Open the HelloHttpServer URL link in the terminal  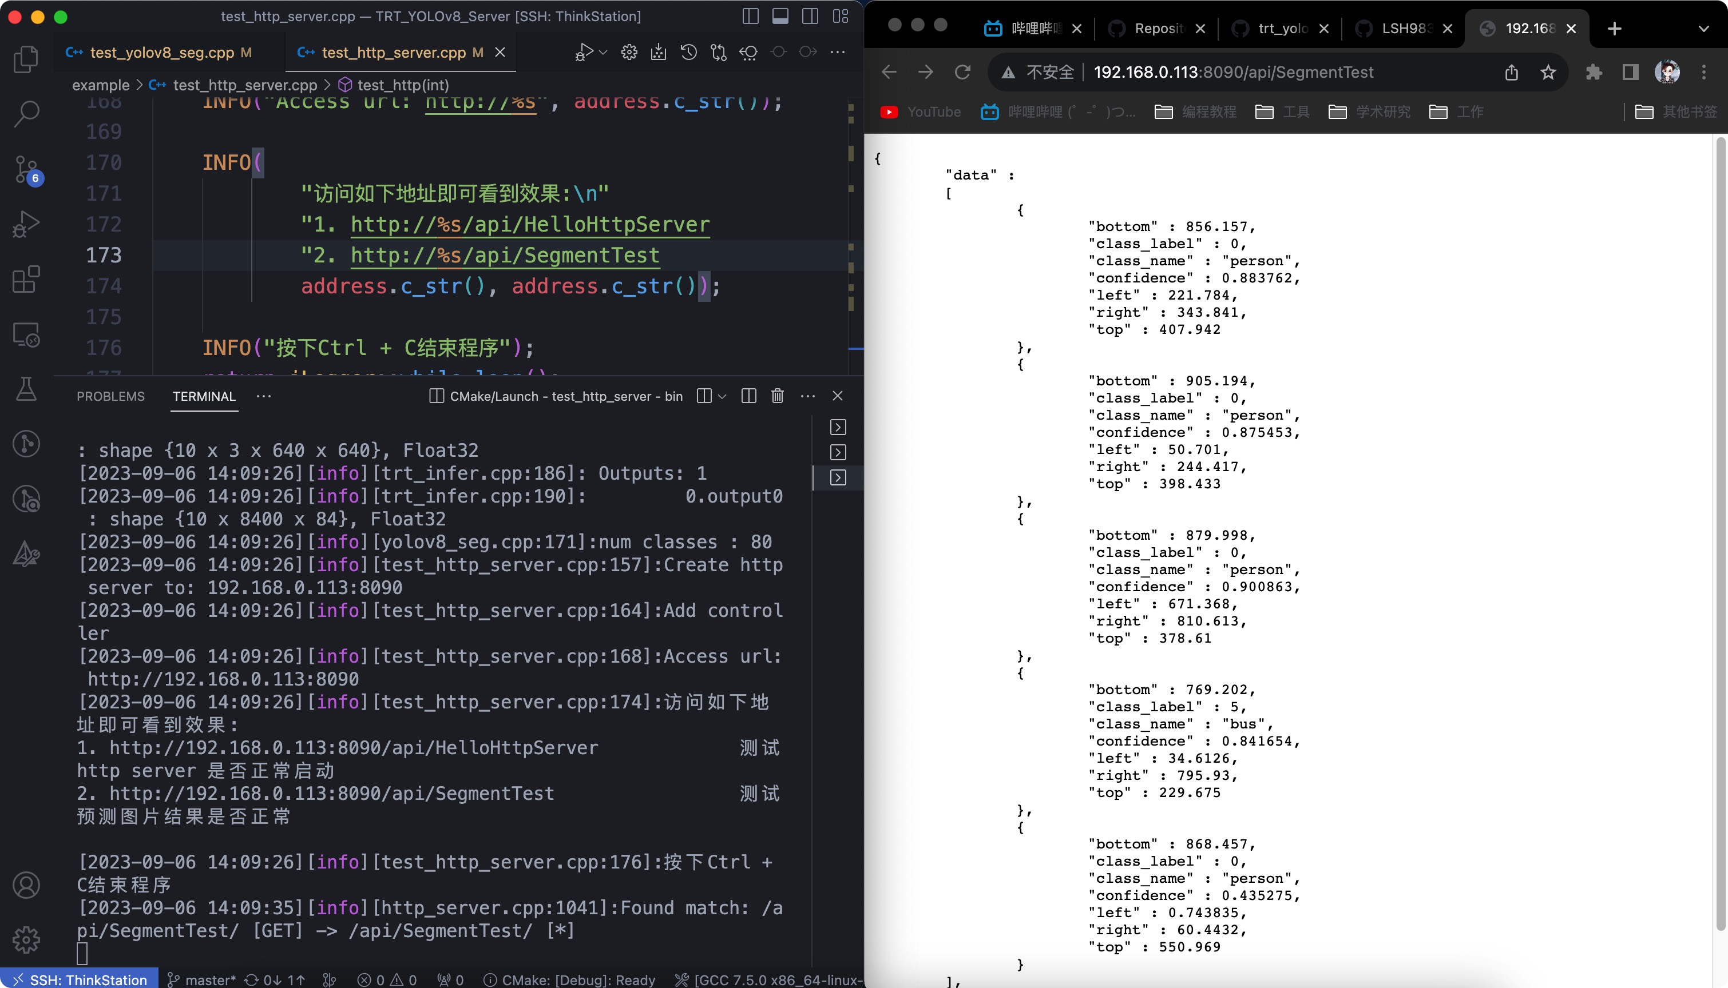click(353, 747)
